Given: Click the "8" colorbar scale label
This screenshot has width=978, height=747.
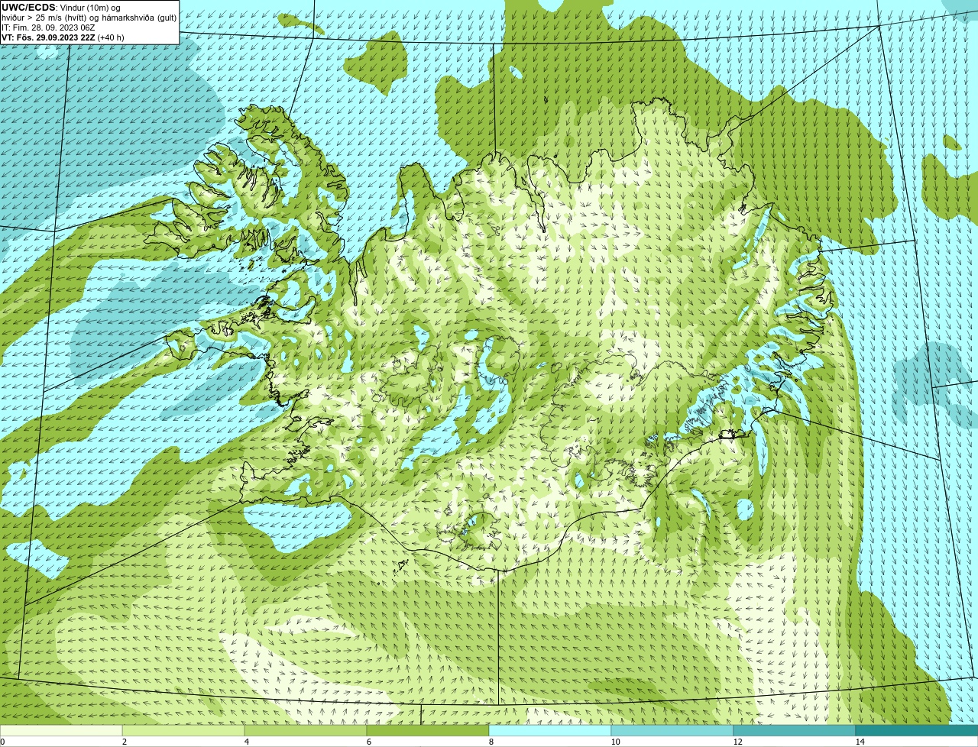Looking at the screenshot, I should pos(491,742).
